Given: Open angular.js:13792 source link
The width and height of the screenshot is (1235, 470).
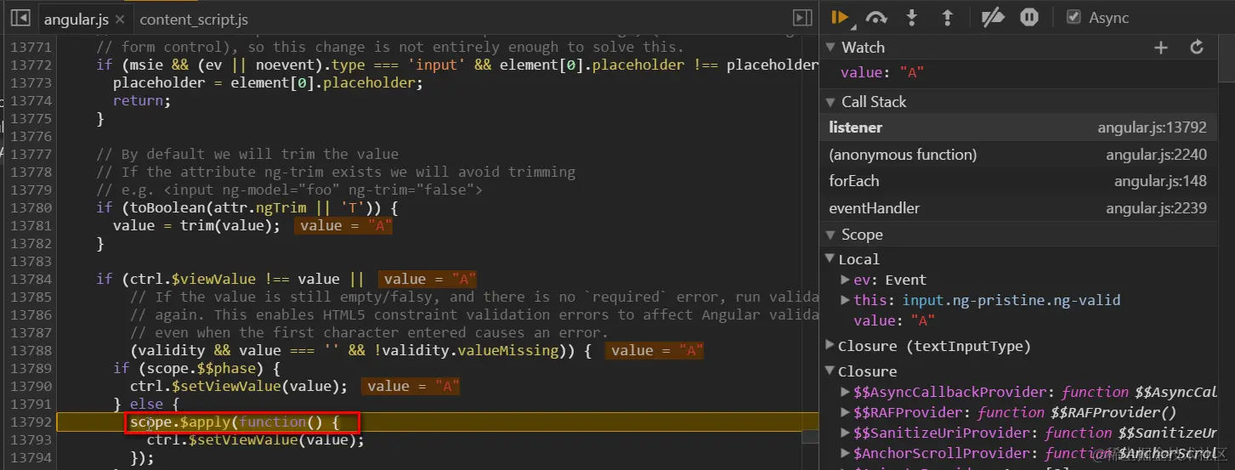Looking at the screenshot, I should point(1152,127).
